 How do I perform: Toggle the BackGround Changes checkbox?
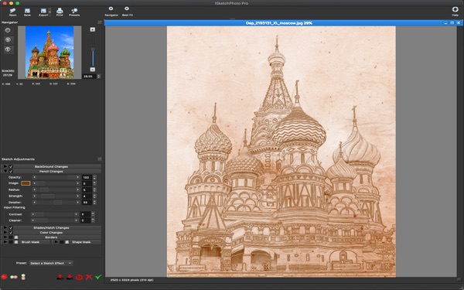11,166
